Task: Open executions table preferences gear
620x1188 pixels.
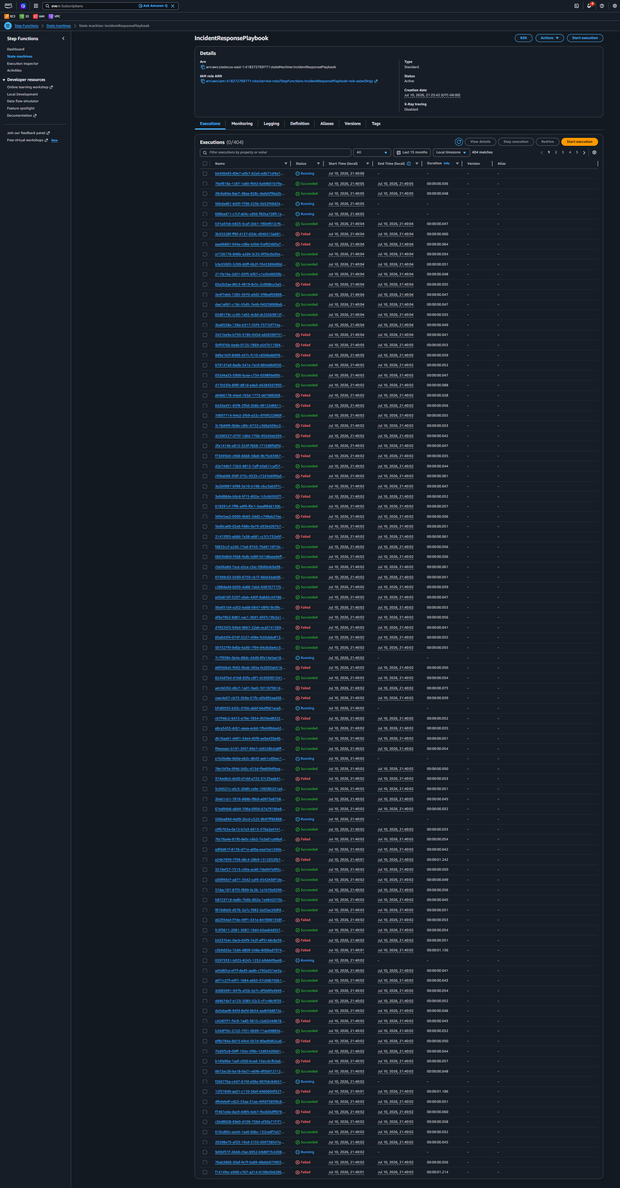Action: (594, 153)
